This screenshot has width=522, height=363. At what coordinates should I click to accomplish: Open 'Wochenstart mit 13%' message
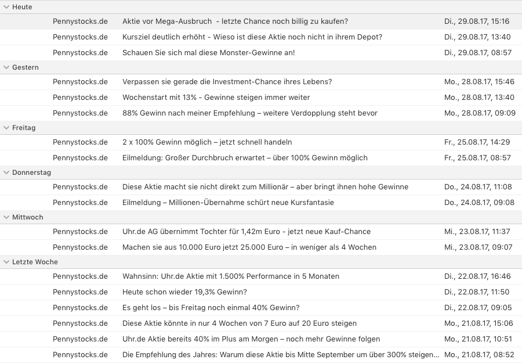216,98
